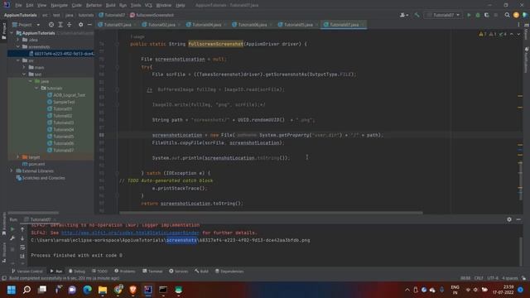
Task: Open Problems tool window
Action: tap(125, 272)
